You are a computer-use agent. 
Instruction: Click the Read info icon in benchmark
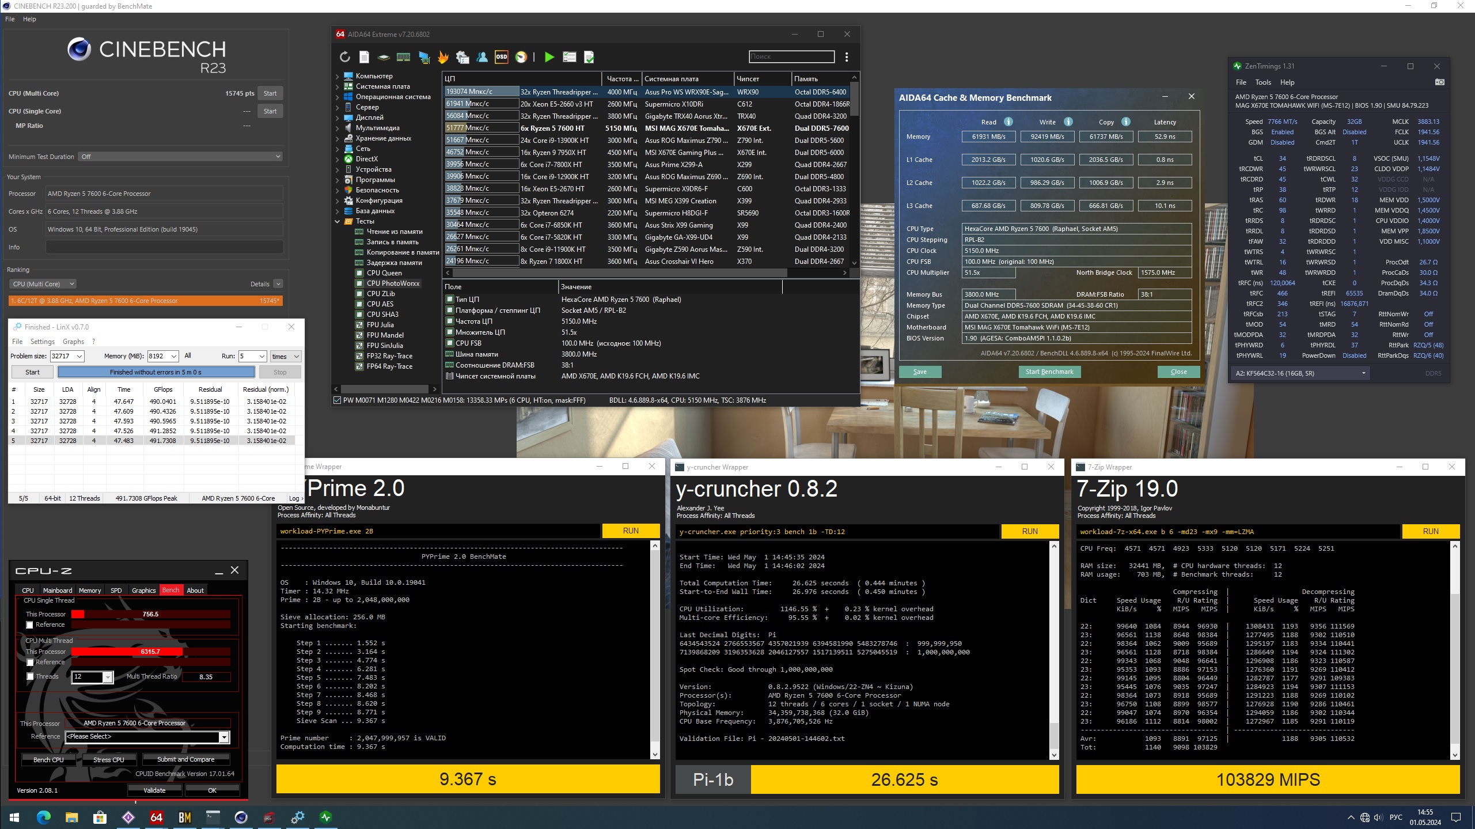(x=1008, y=122)
